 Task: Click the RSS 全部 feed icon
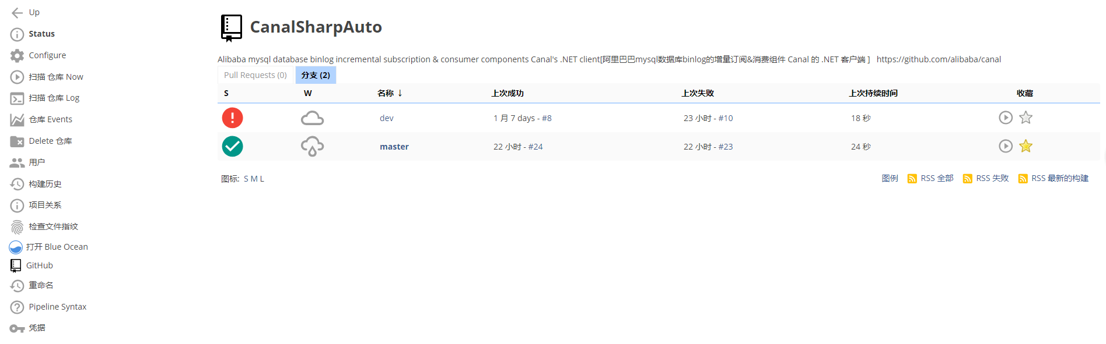(x=912, y=179)
